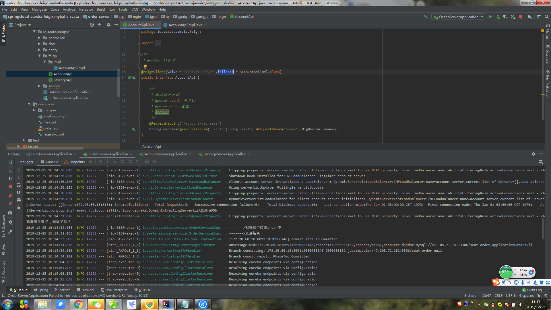Toggle the Web tool window button
Screen dimensions: 551x310
tap(3, 249)
